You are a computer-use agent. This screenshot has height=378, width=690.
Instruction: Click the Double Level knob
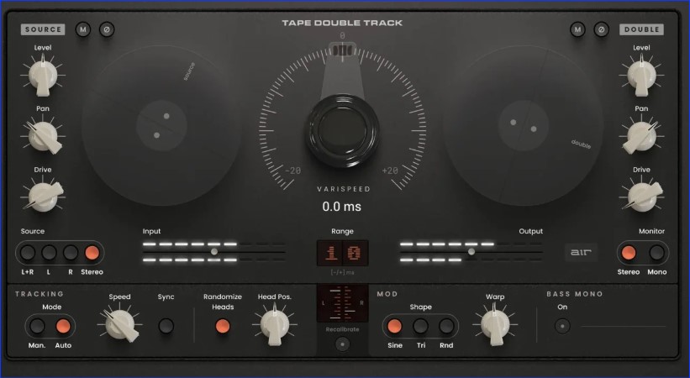click(x=641, y=76)
